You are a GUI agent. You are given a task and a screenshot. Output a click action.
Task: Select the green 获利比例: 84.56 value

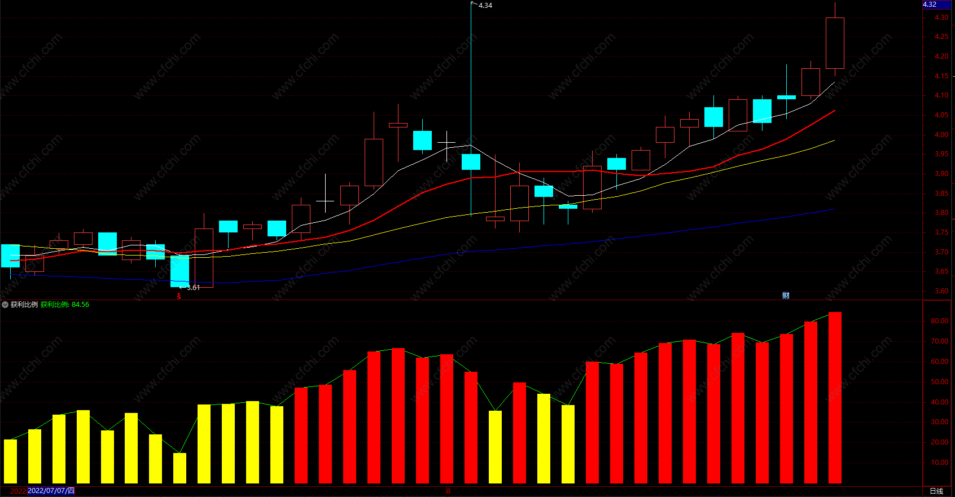tap(65, 305)
